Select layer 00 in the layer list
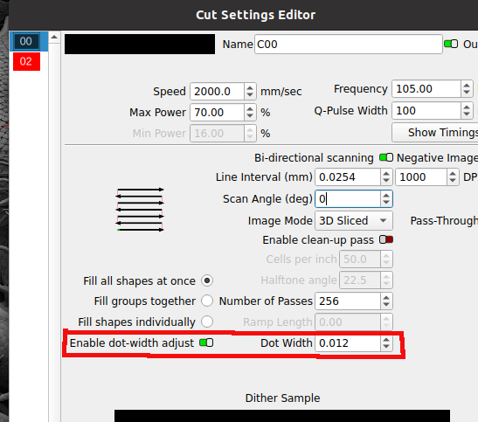Viewport: 478px width, 422px height. (x=26, y=41)
